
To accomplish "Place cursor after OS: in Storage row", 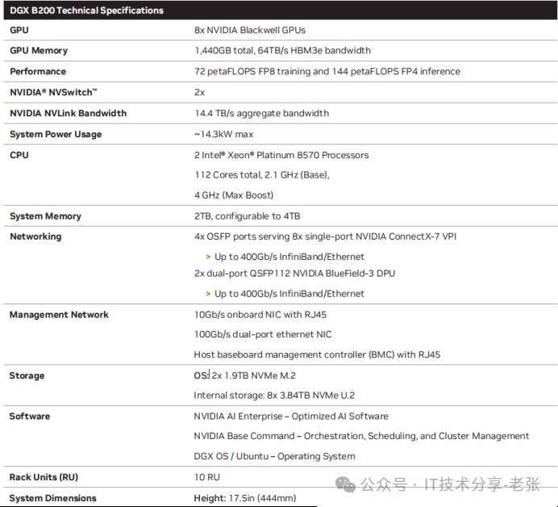I will 210,375.
